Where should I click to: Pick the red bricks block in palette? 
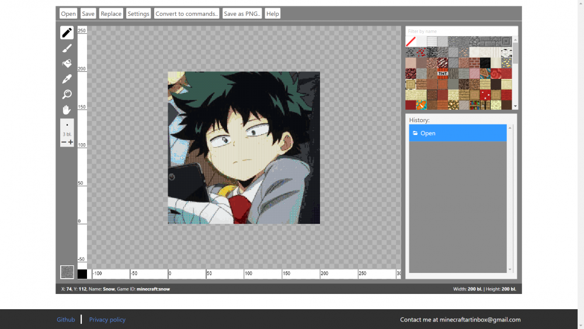(474, 63)
